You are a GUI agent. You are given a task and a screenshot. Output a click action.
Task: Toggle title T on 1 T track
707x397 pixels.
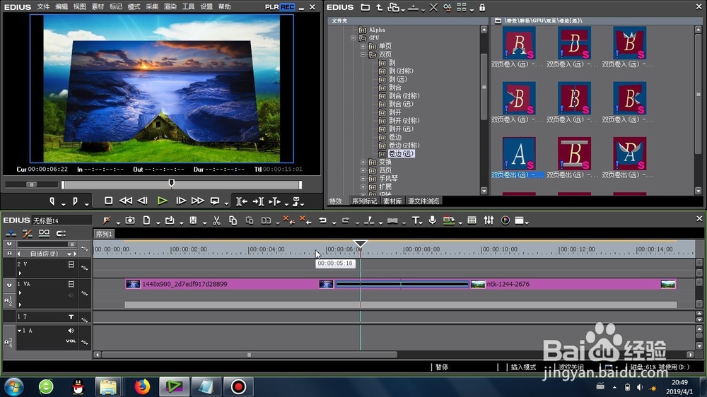71,316
